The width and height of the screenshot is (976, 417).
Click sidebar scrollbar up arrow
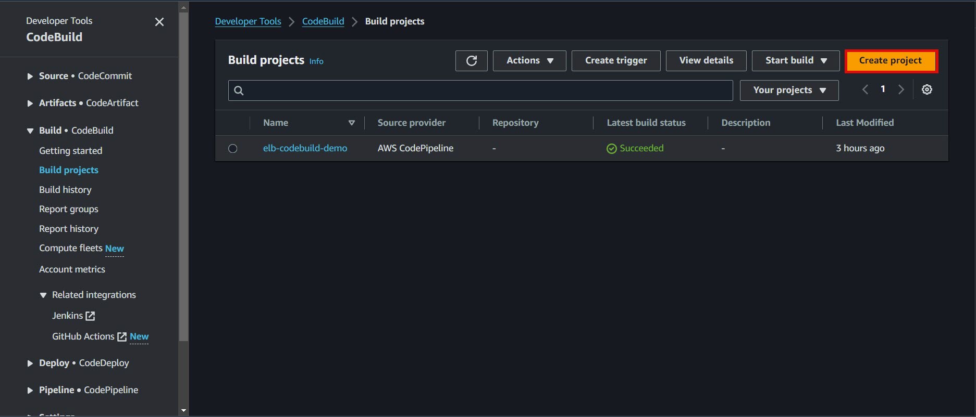(183, 7)
